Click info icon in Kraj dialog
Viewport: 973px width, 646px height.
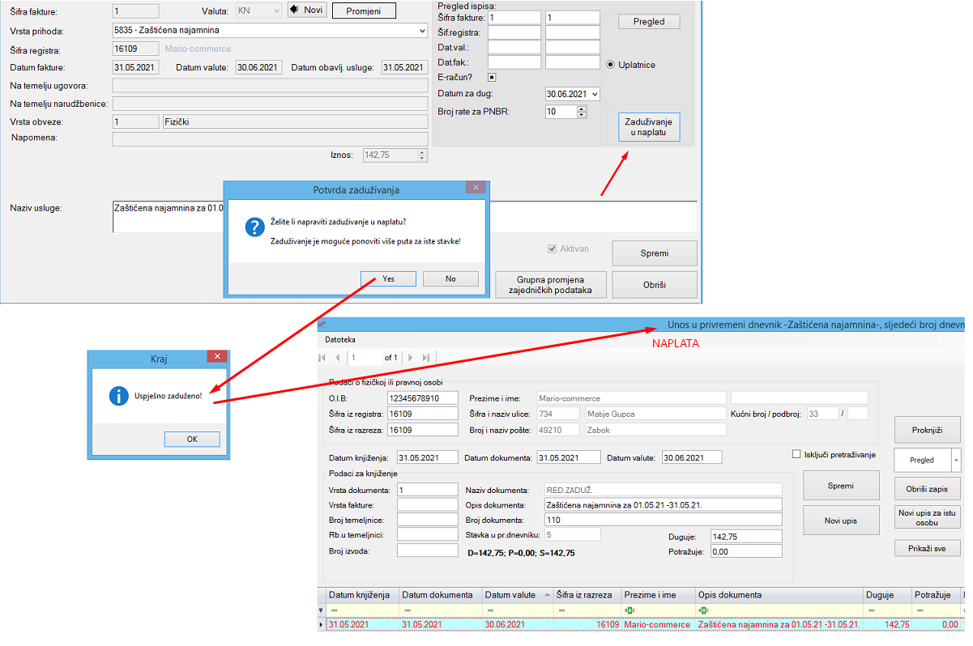118,396
